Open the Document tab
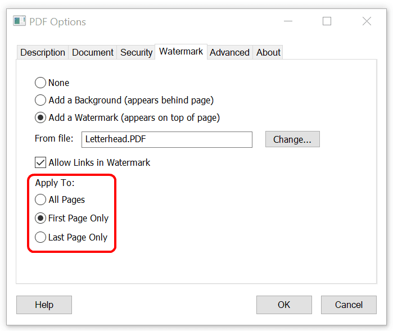Image resolution: width=393 pixels, height=331 pixels. (x=93, y=52)
